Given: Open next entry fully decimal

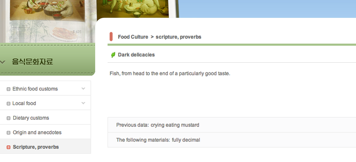Looking at the screenshot, I should [186, 140].
